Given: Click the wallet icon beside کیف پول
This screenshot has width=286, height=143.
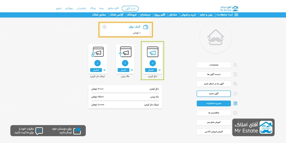Looking at the screenshot, I should (146, 27).
